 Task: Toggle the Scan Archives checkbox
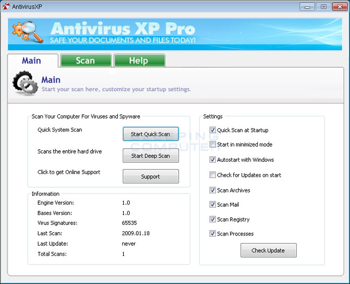coord(213,190)
